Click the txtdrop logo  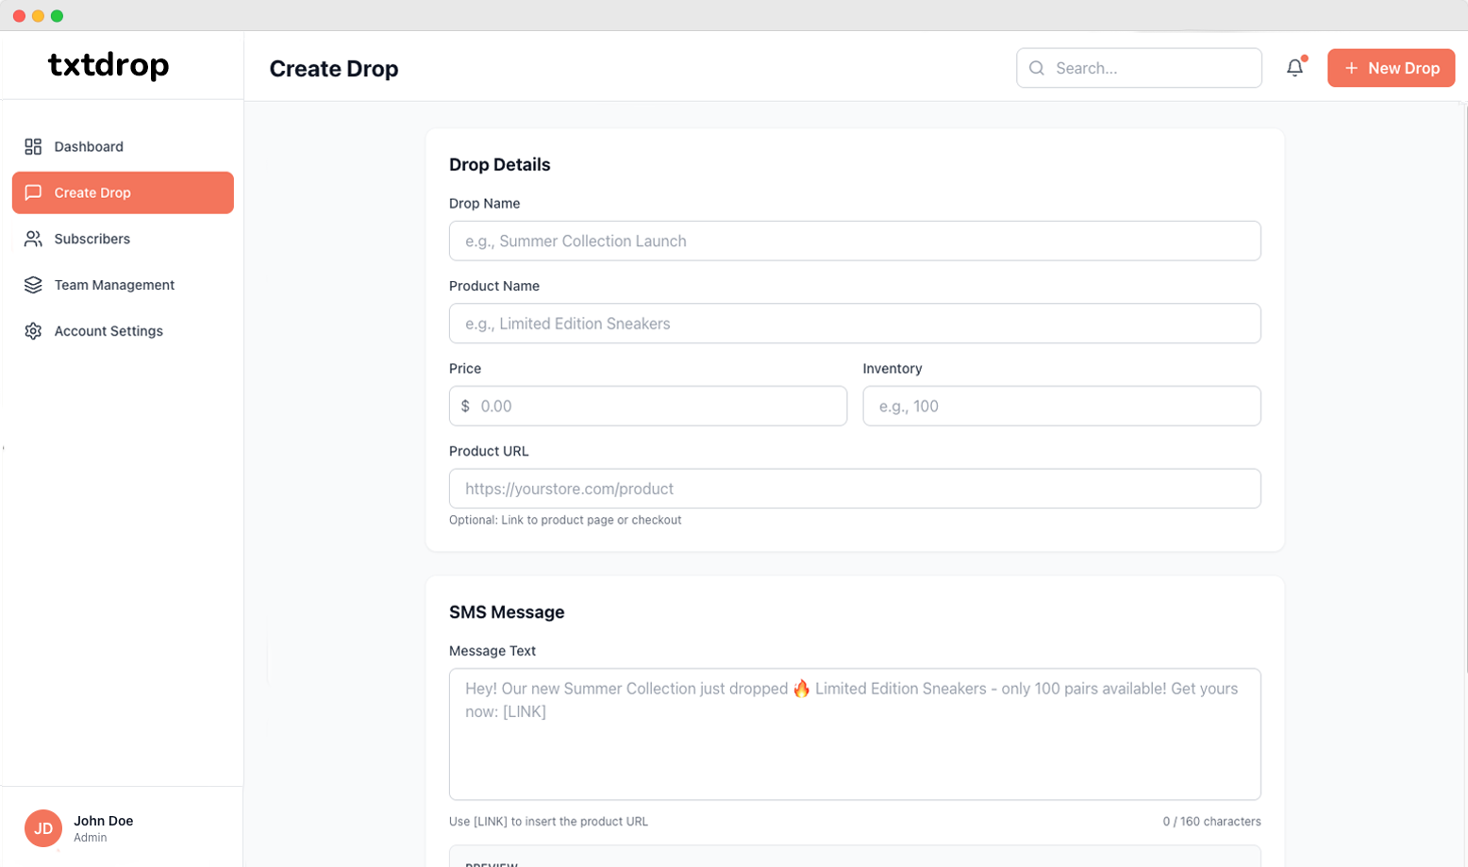[108, 64]
